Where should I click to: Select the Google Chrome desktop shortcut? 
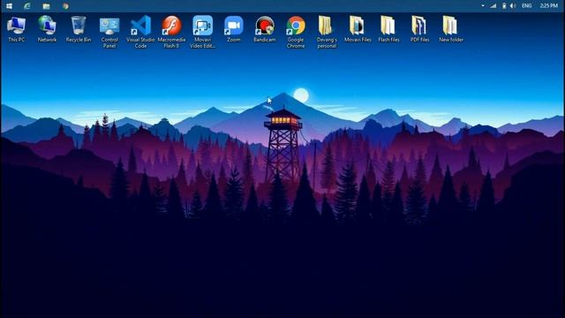296,32
